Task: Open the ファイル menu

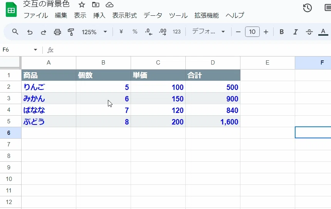Action: pos(36,15)
